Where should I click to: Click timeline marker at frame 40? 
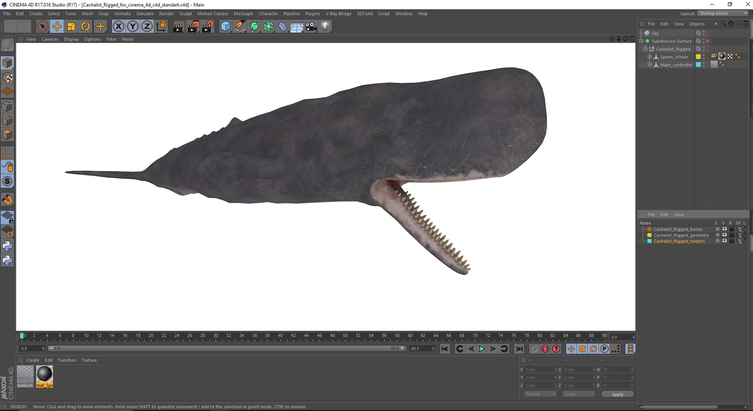click(280, 335)
